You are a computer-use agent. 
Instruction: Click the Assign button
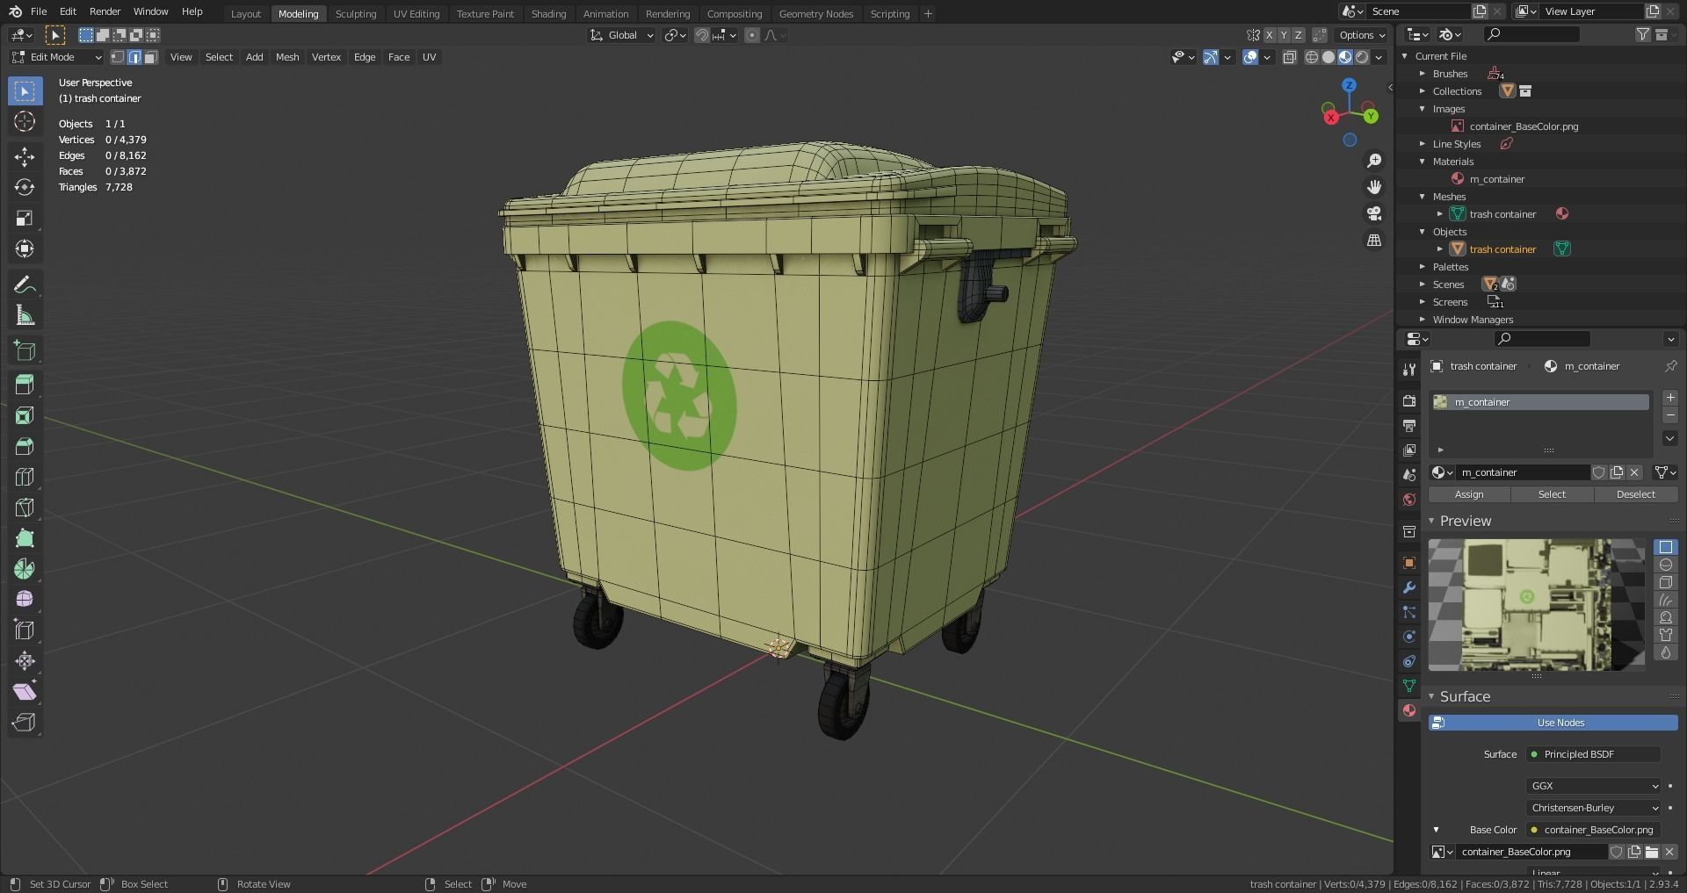1469,494
